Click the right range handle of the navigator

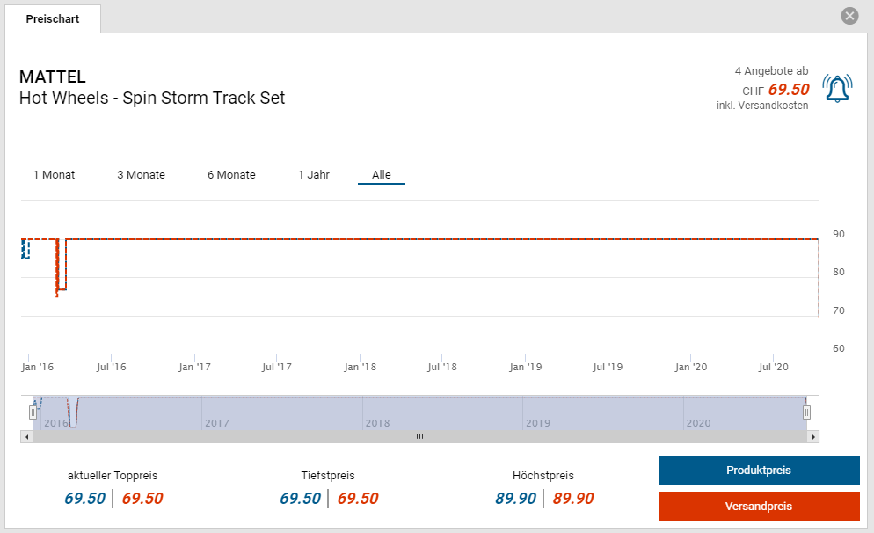[x=806, y=412]
